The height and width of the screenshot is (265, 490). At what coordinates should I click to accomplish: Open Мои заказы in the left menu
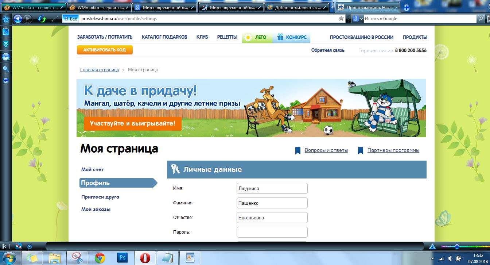(x=96, y=209)
